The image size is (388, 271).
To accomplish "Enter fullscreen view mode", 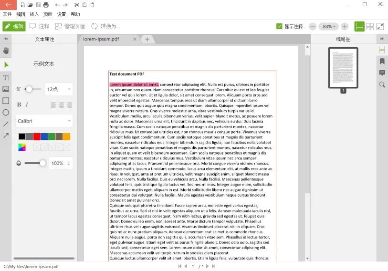I will point(380,26).
